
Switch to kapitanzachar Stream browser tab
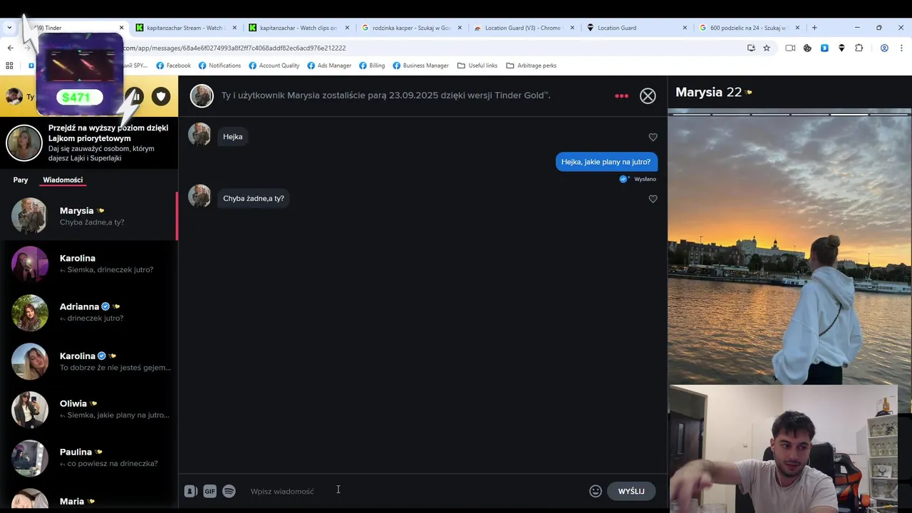[185, 28]
